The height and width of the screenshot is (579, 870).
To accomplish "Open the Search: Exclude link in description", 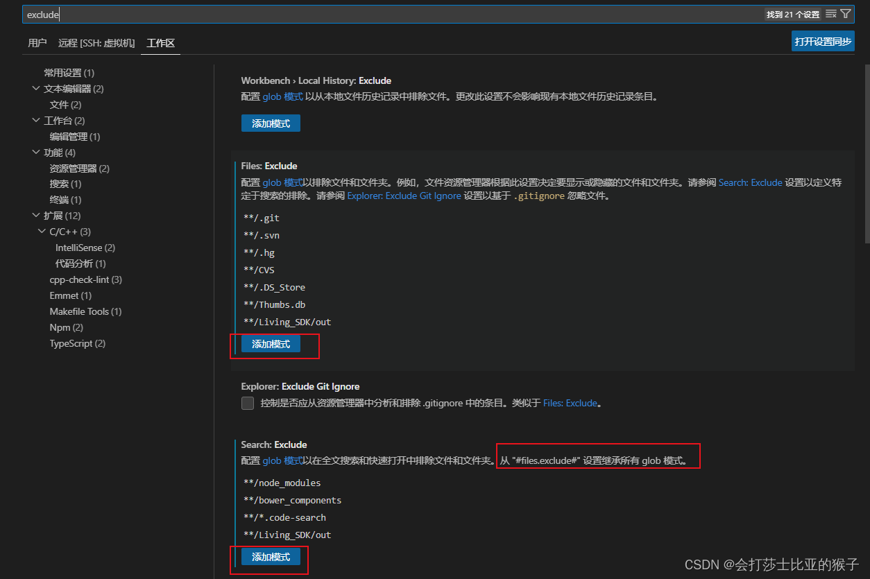I will tap(749, 182).
